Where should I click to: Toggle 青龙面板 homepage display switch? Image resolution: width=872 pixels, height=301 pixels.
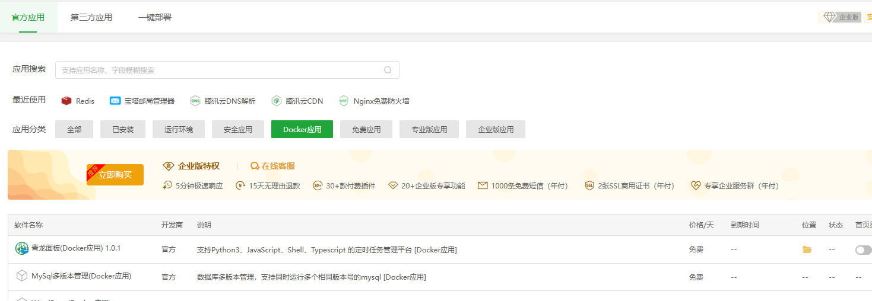click(x=864, y=250)
